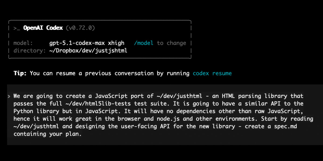The width and height of the screenshot is (323, 161).
Task: Click the model: label
Action: (23, 43)
